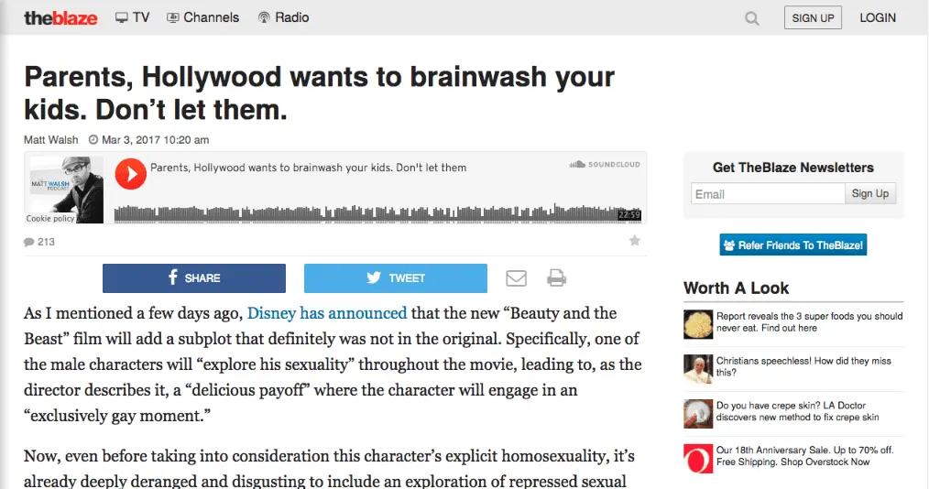Image resolution: width=929 pixels, height=489 pixels.
Task: Click the LOGIN link
Action: tap(878, 17)
